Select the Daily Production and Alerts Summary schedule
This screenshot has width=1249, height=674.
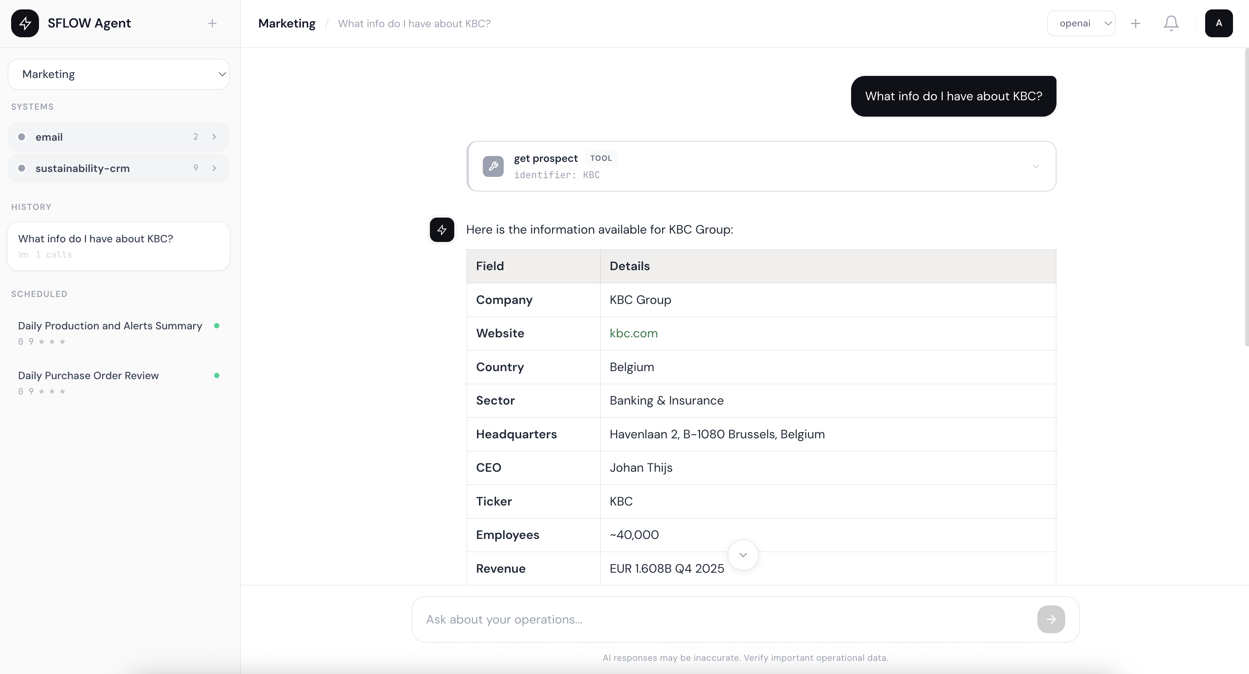click(x=111, y=326)
